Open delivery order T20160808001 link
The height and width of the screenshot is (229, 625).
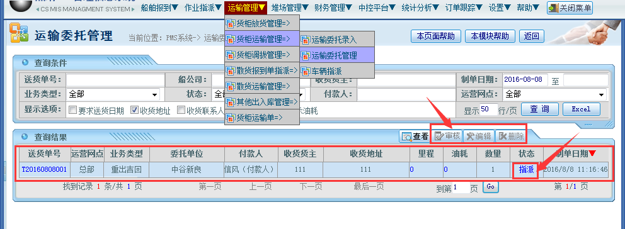click(x=44, y=169)
